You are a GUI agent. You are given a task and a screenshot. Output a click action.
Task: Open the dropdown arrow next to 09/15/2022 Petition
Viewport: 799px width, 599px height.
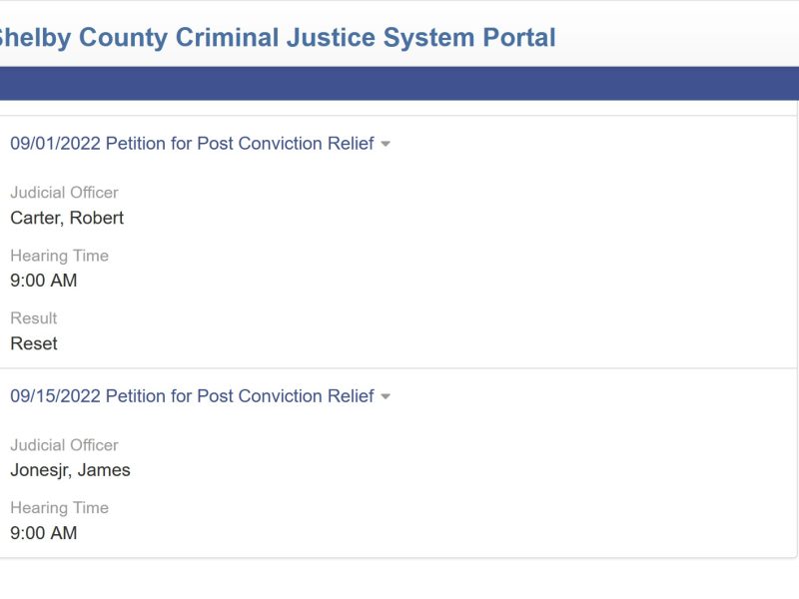point(386,397)
